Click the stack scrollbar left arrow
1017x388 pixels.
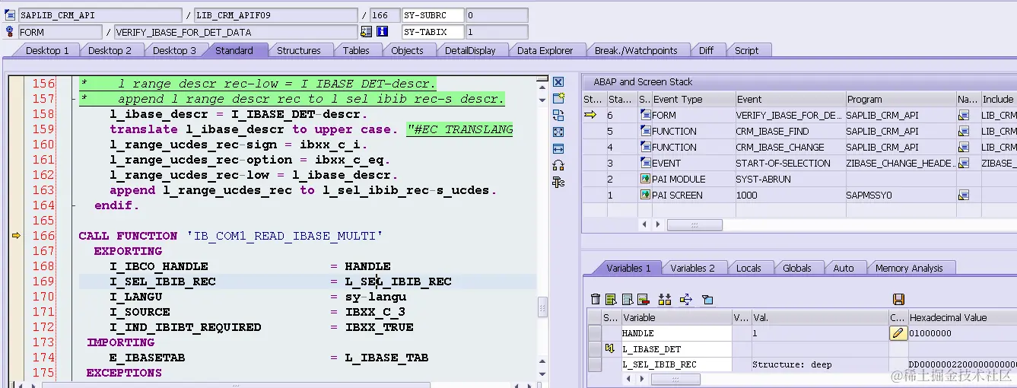[645, 224]
